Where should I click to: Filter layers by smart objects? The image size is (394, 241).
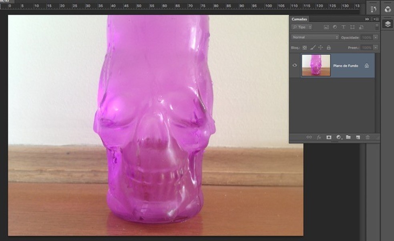click(361, 27)
